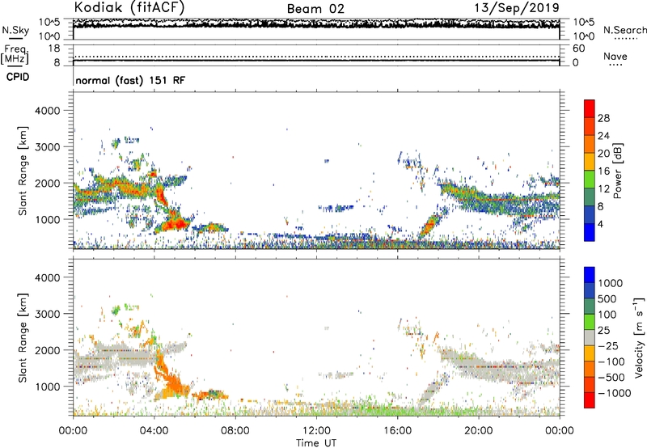647x448 pixels.
Task: Click the "20:00" time tick label
Action: pyautogui.click(x=478, y=431)
